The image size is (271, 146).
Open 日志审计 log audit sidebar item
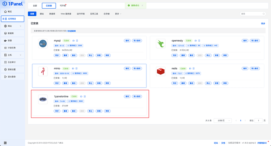click(13, 62)
